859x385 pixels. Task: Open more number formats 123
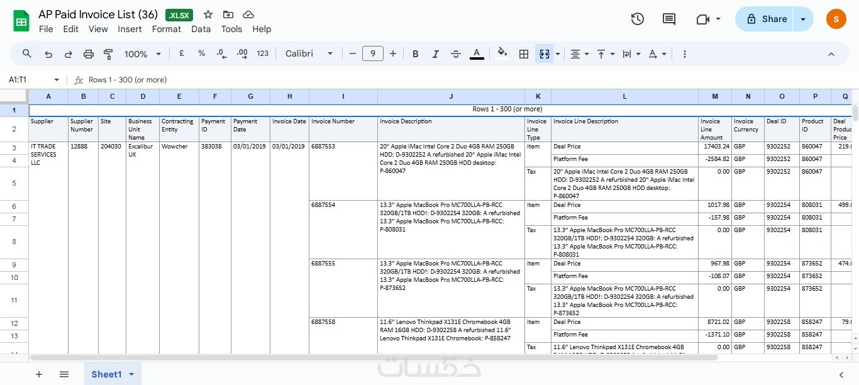(x=263, y=54)
